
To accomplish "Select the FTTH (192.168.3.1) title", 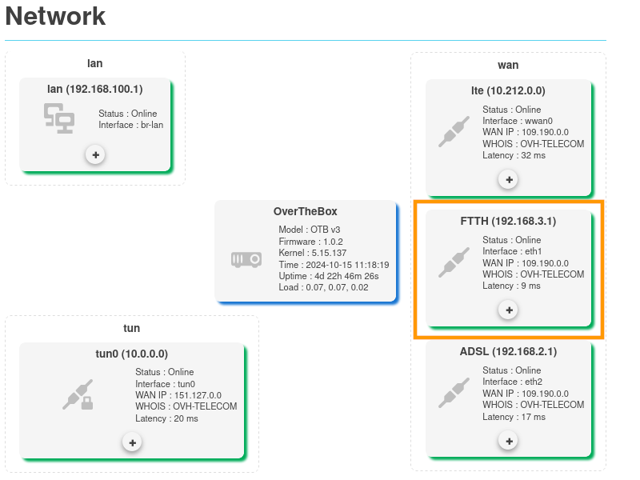I will 508,221.
